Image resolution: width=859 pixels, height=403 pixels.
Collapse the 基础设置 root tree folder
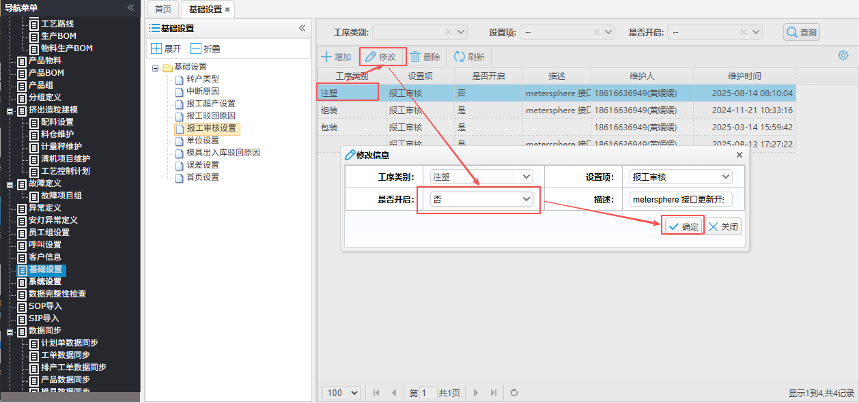pos(156,68)
